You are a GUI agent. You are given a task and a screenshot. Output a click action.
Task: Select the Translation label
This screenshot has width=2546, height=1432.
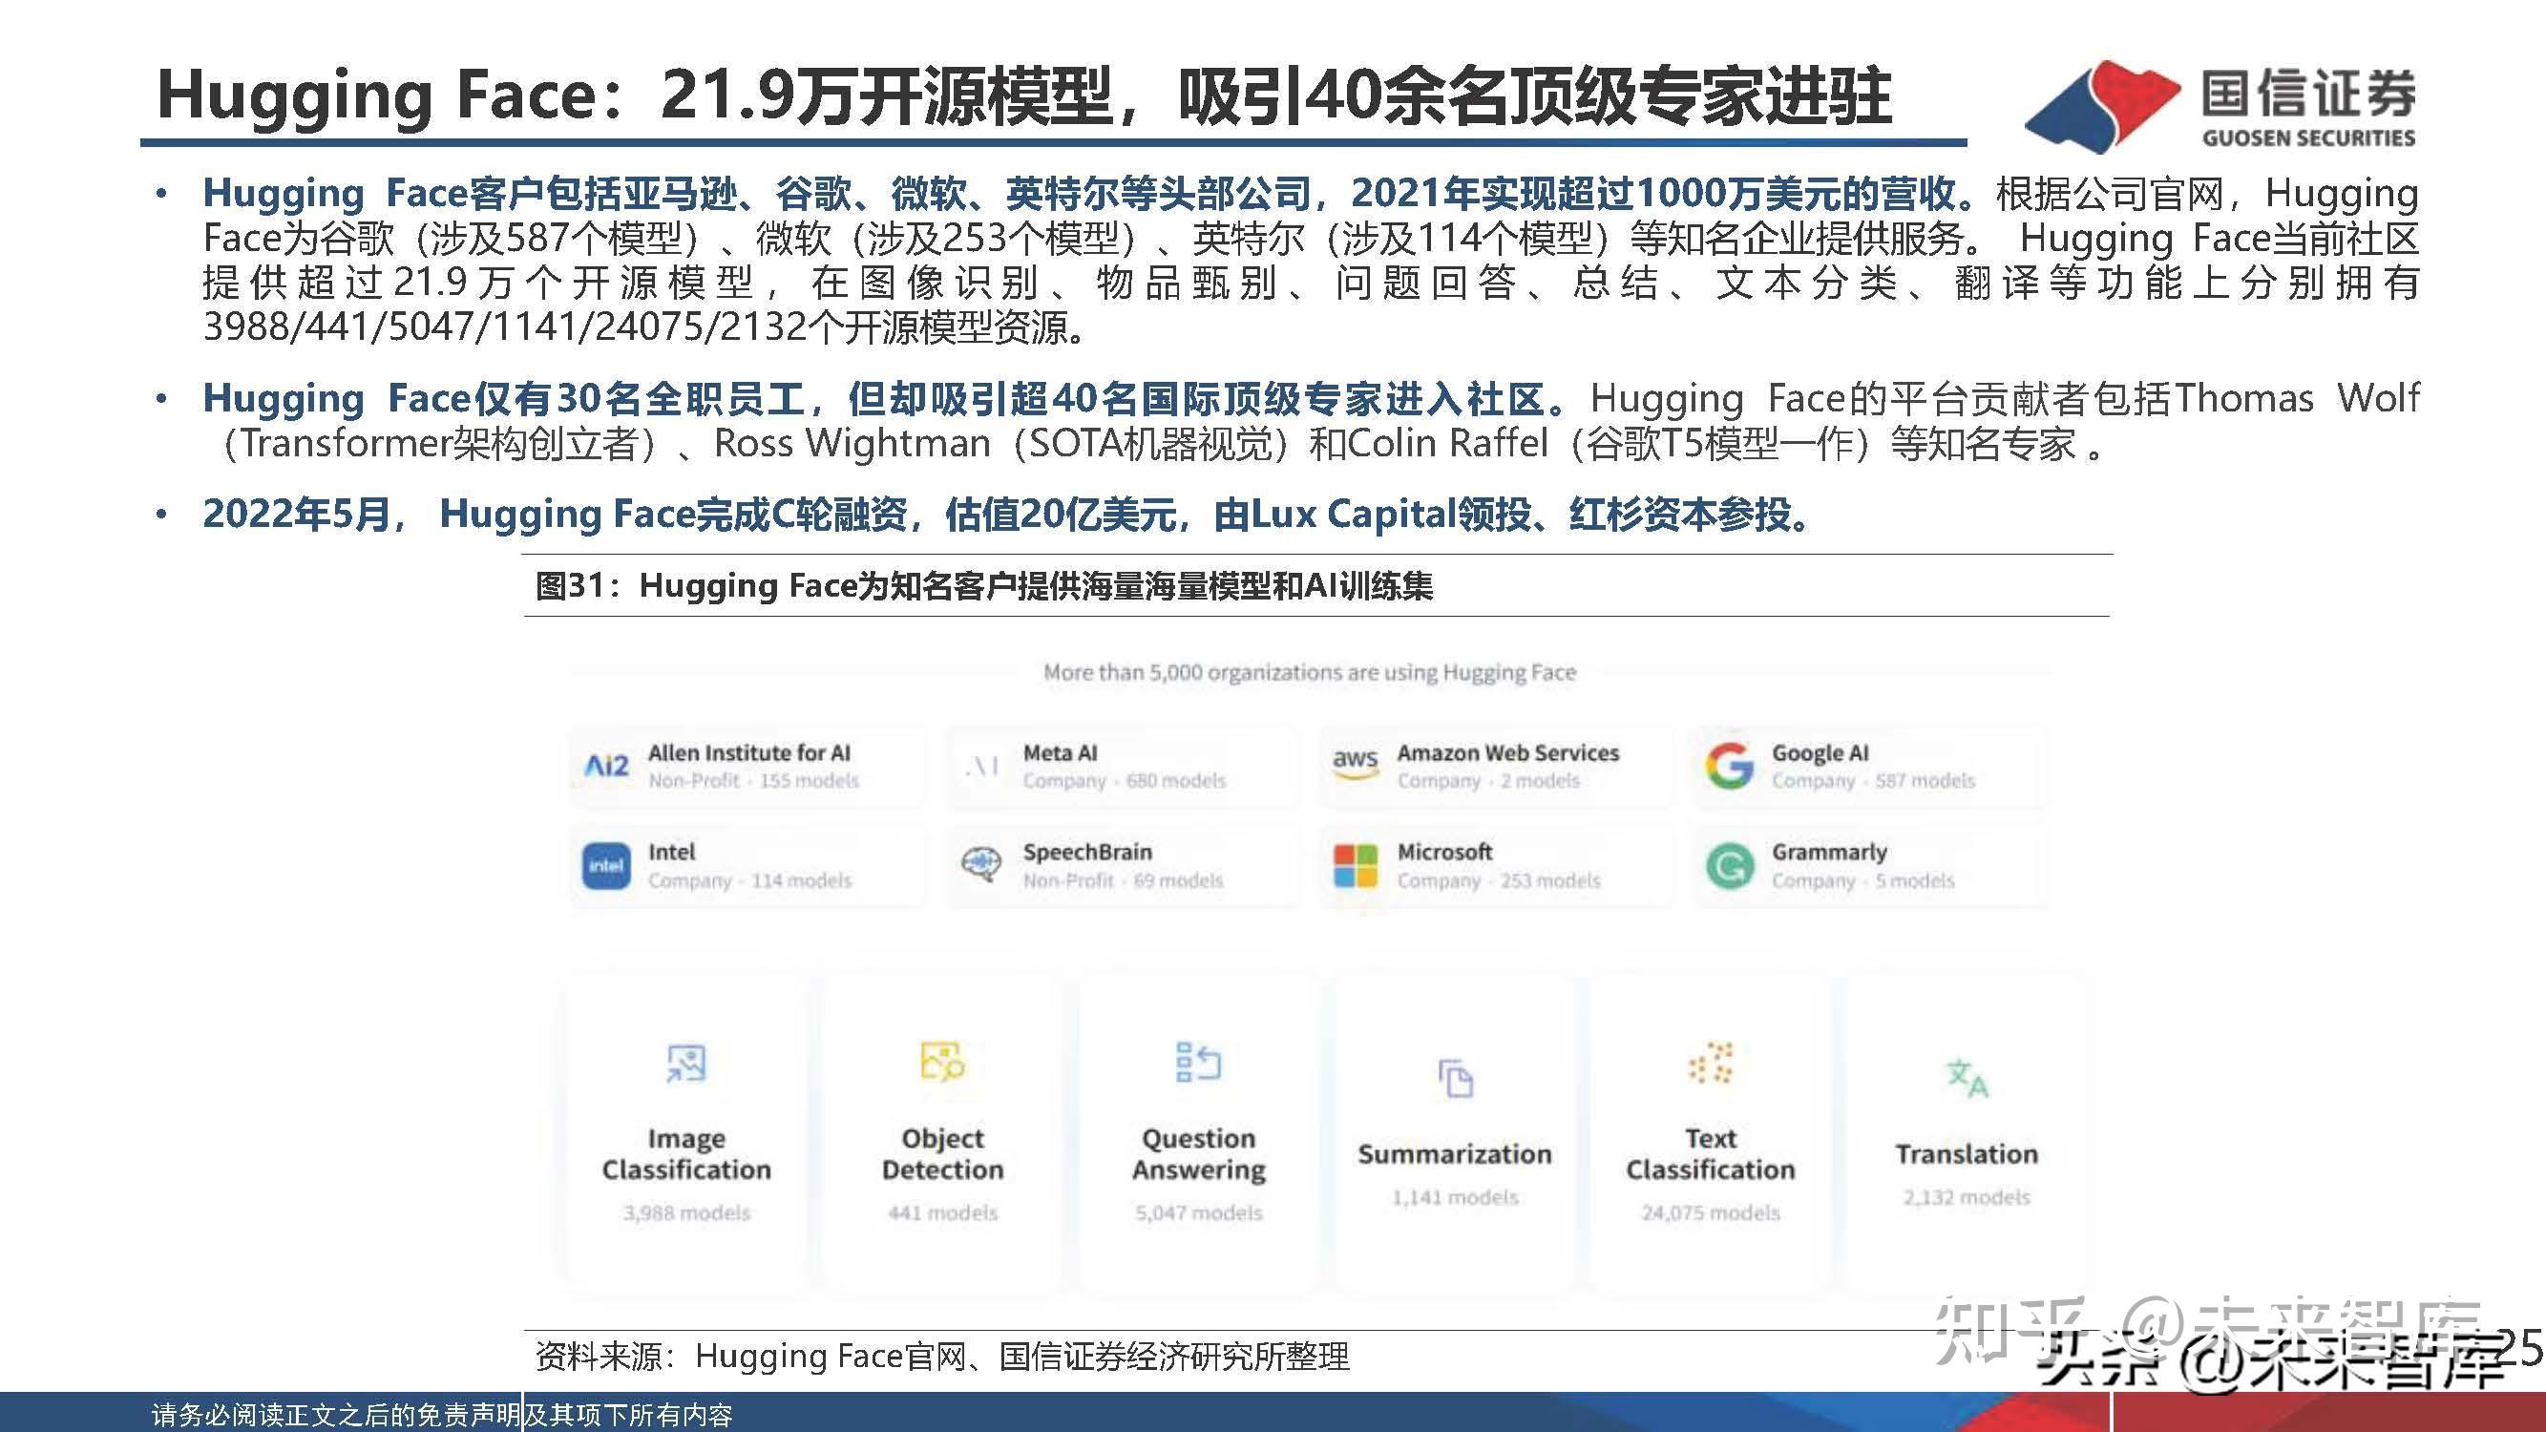click(1967, 1154)
